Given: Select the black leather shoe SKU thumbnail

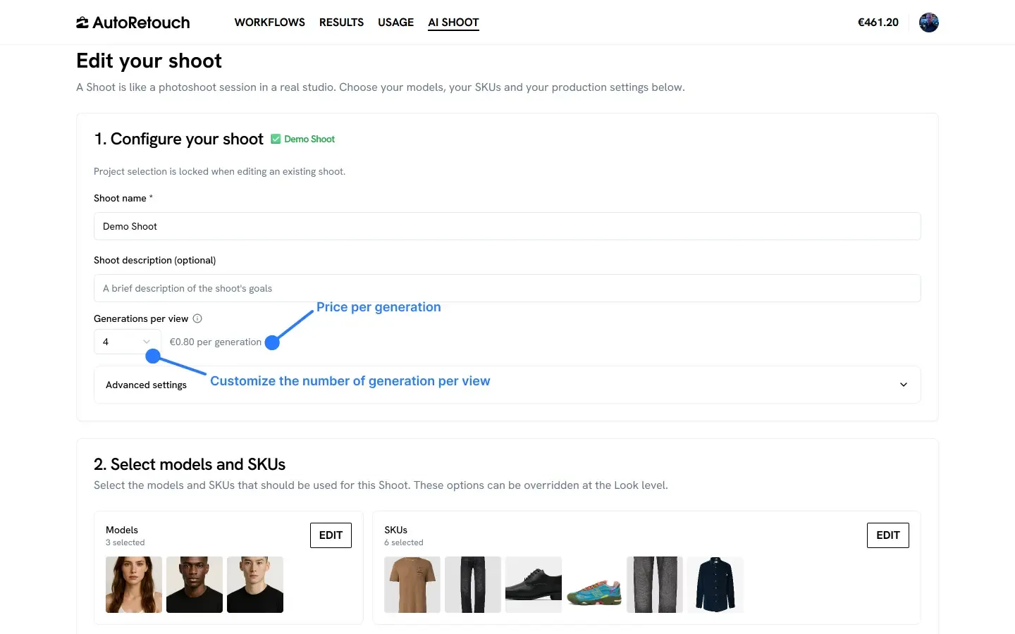Looking at the screenshot, I should [534, 585].
